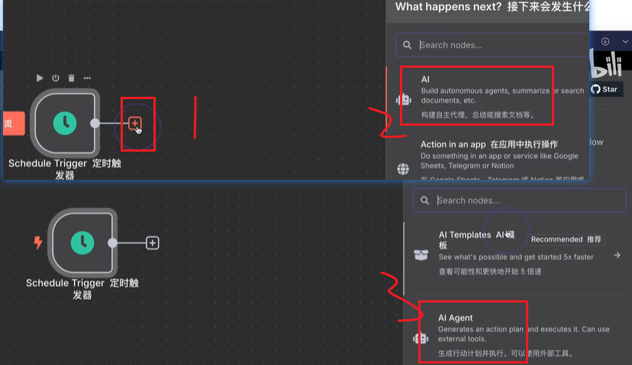Click the trash icon above upper Schedule Trigger node

(71, 78)
